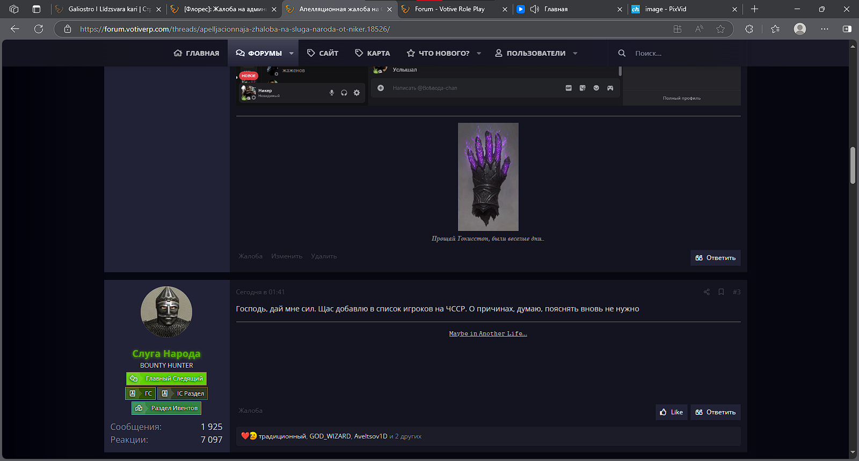Open the ФОРУМЫ navigation item

click(x=259, y=53)
